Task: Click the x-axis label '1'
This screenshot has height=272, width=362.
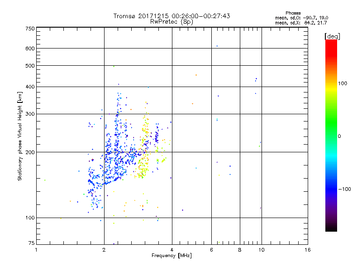Action: tap(36, 250)
